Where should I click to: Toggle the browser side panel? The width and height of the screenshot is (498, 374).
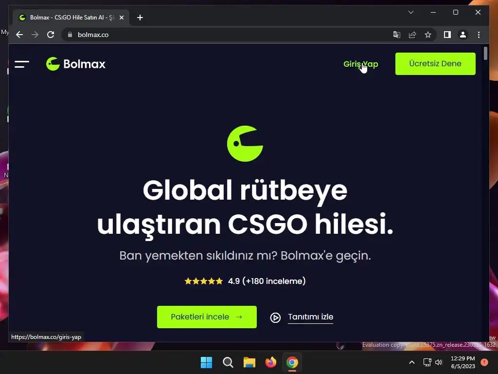(447, 35)
